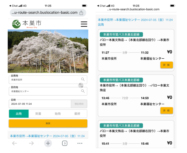Click result heading link on right phone
This screenshot has width=187, height=153.
click(x=135, y=22)
